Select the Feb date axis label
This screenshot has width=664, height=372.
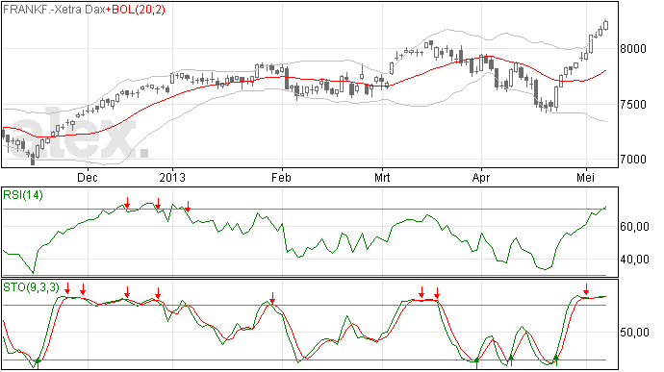click(281, 177)
